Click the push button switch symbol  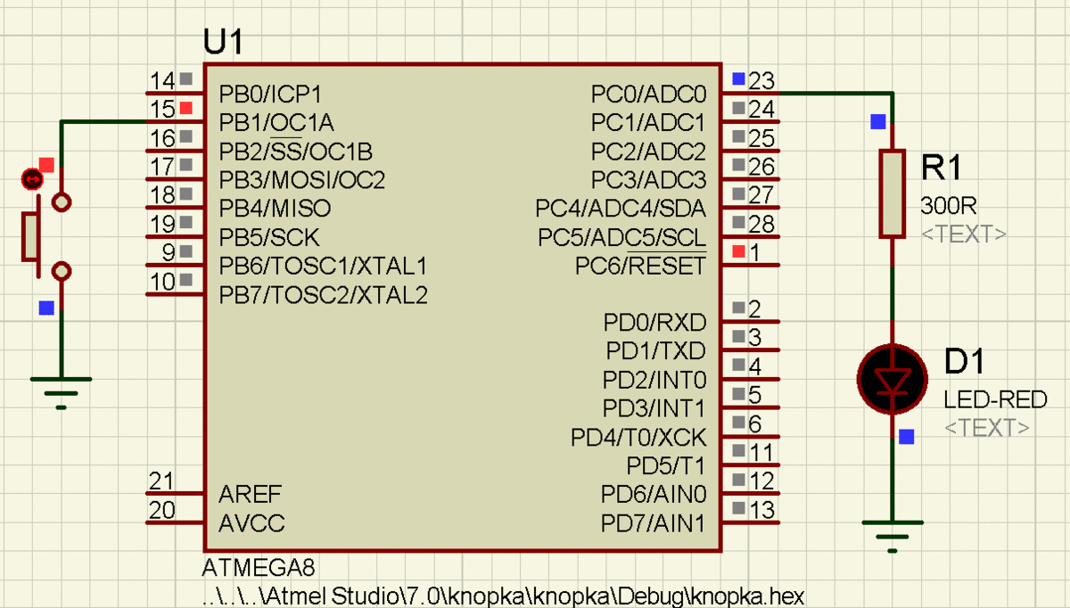point(46,236)
